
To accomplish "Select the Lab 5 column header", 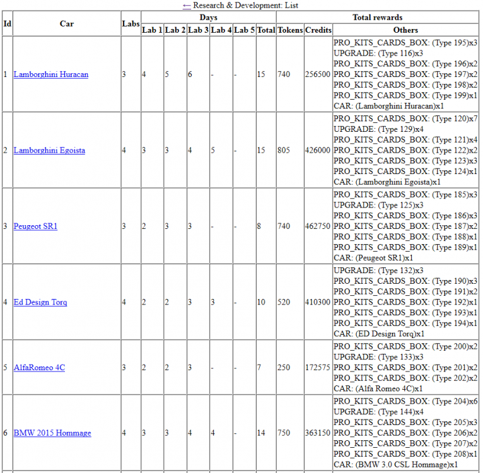I will [x=245, y=30].
